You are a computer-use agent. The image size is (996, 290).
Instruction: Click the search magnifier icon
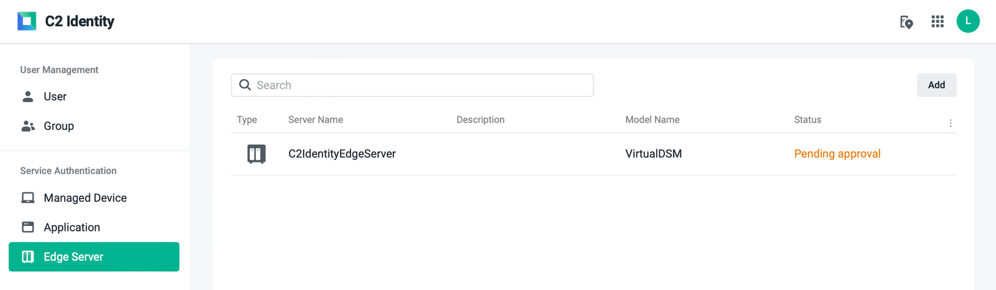245,85
